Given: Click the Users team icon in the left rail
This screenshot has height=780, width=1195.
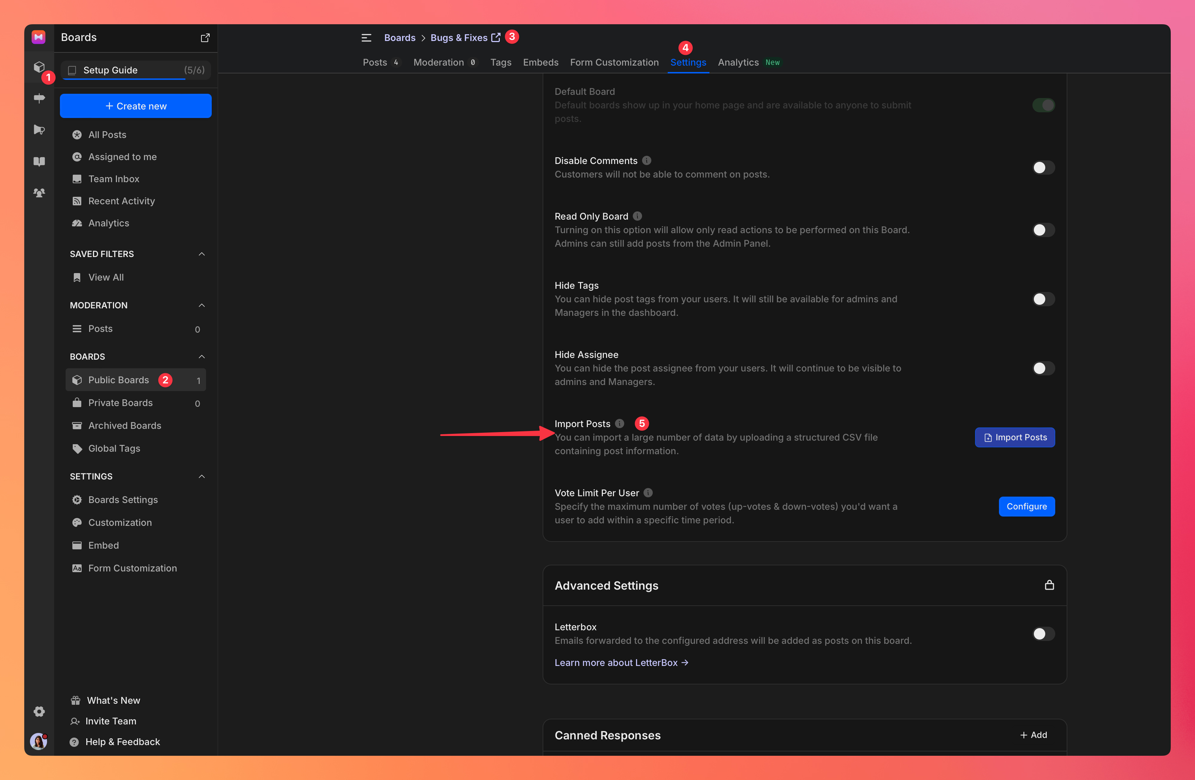Looking at the screenshot, I should pyautogui.click(x=39, y=193).
